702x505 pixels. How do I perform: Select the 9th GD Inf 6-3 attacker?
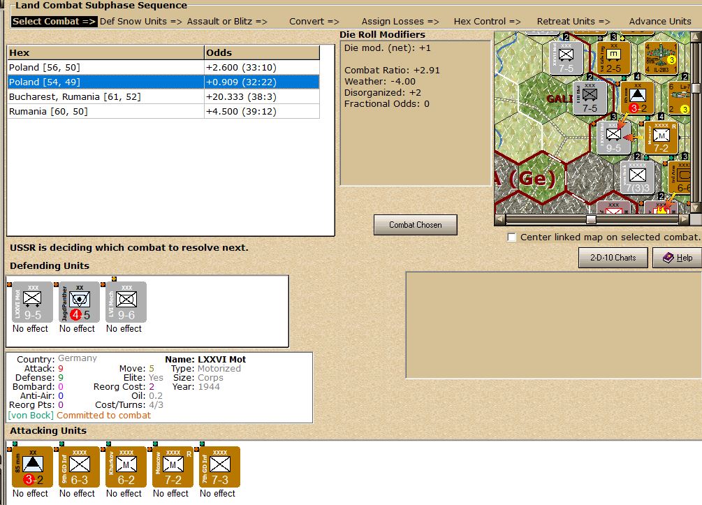(x=79, y=467)
